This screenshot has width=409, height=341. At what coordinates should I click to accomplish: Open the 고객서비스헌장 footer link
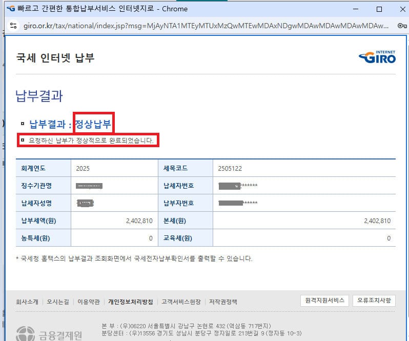click(x=181, y=302)
